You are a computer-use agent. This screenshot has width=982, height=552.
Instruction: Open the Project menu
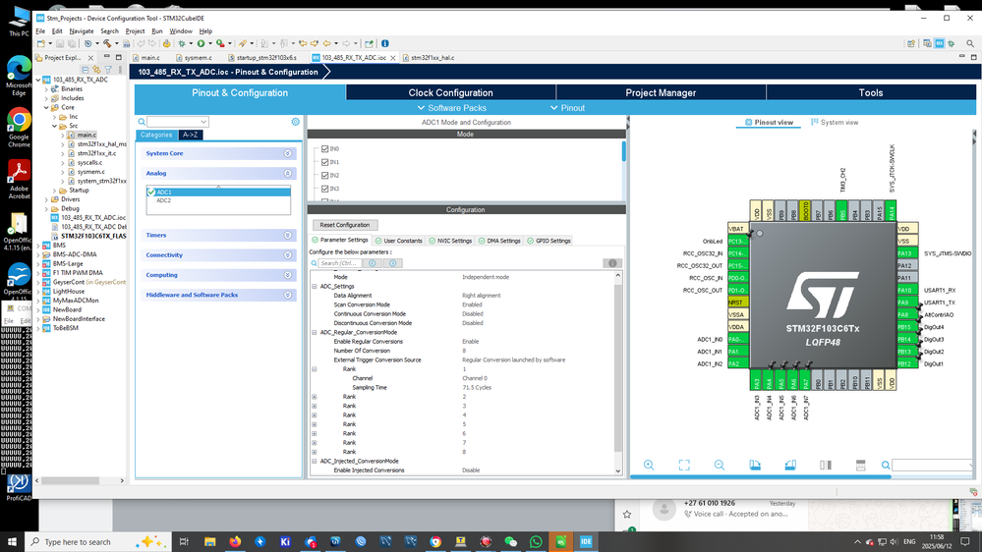[135, 30]
